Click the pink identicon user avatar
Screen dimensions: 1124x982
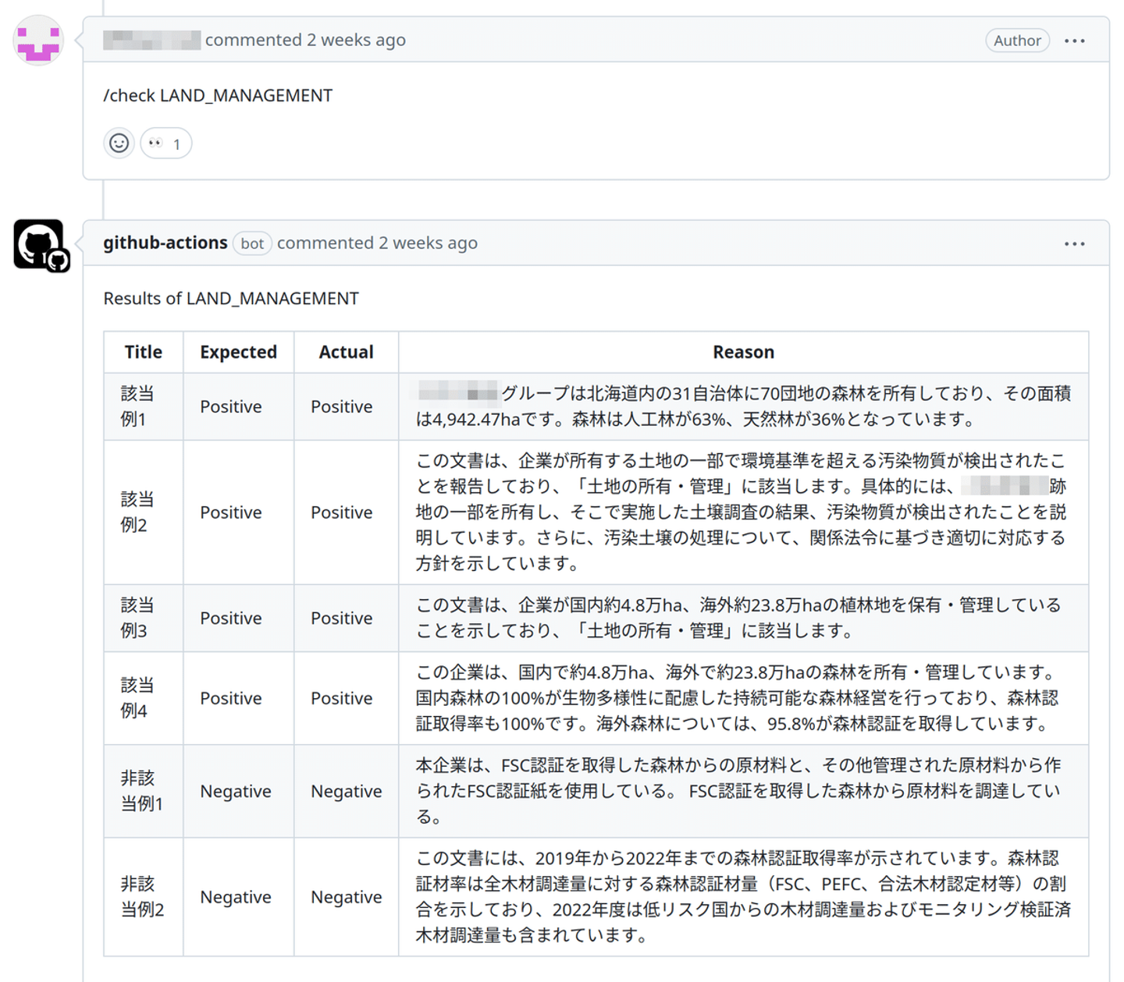pyautogui.click(x=38, y=41)
